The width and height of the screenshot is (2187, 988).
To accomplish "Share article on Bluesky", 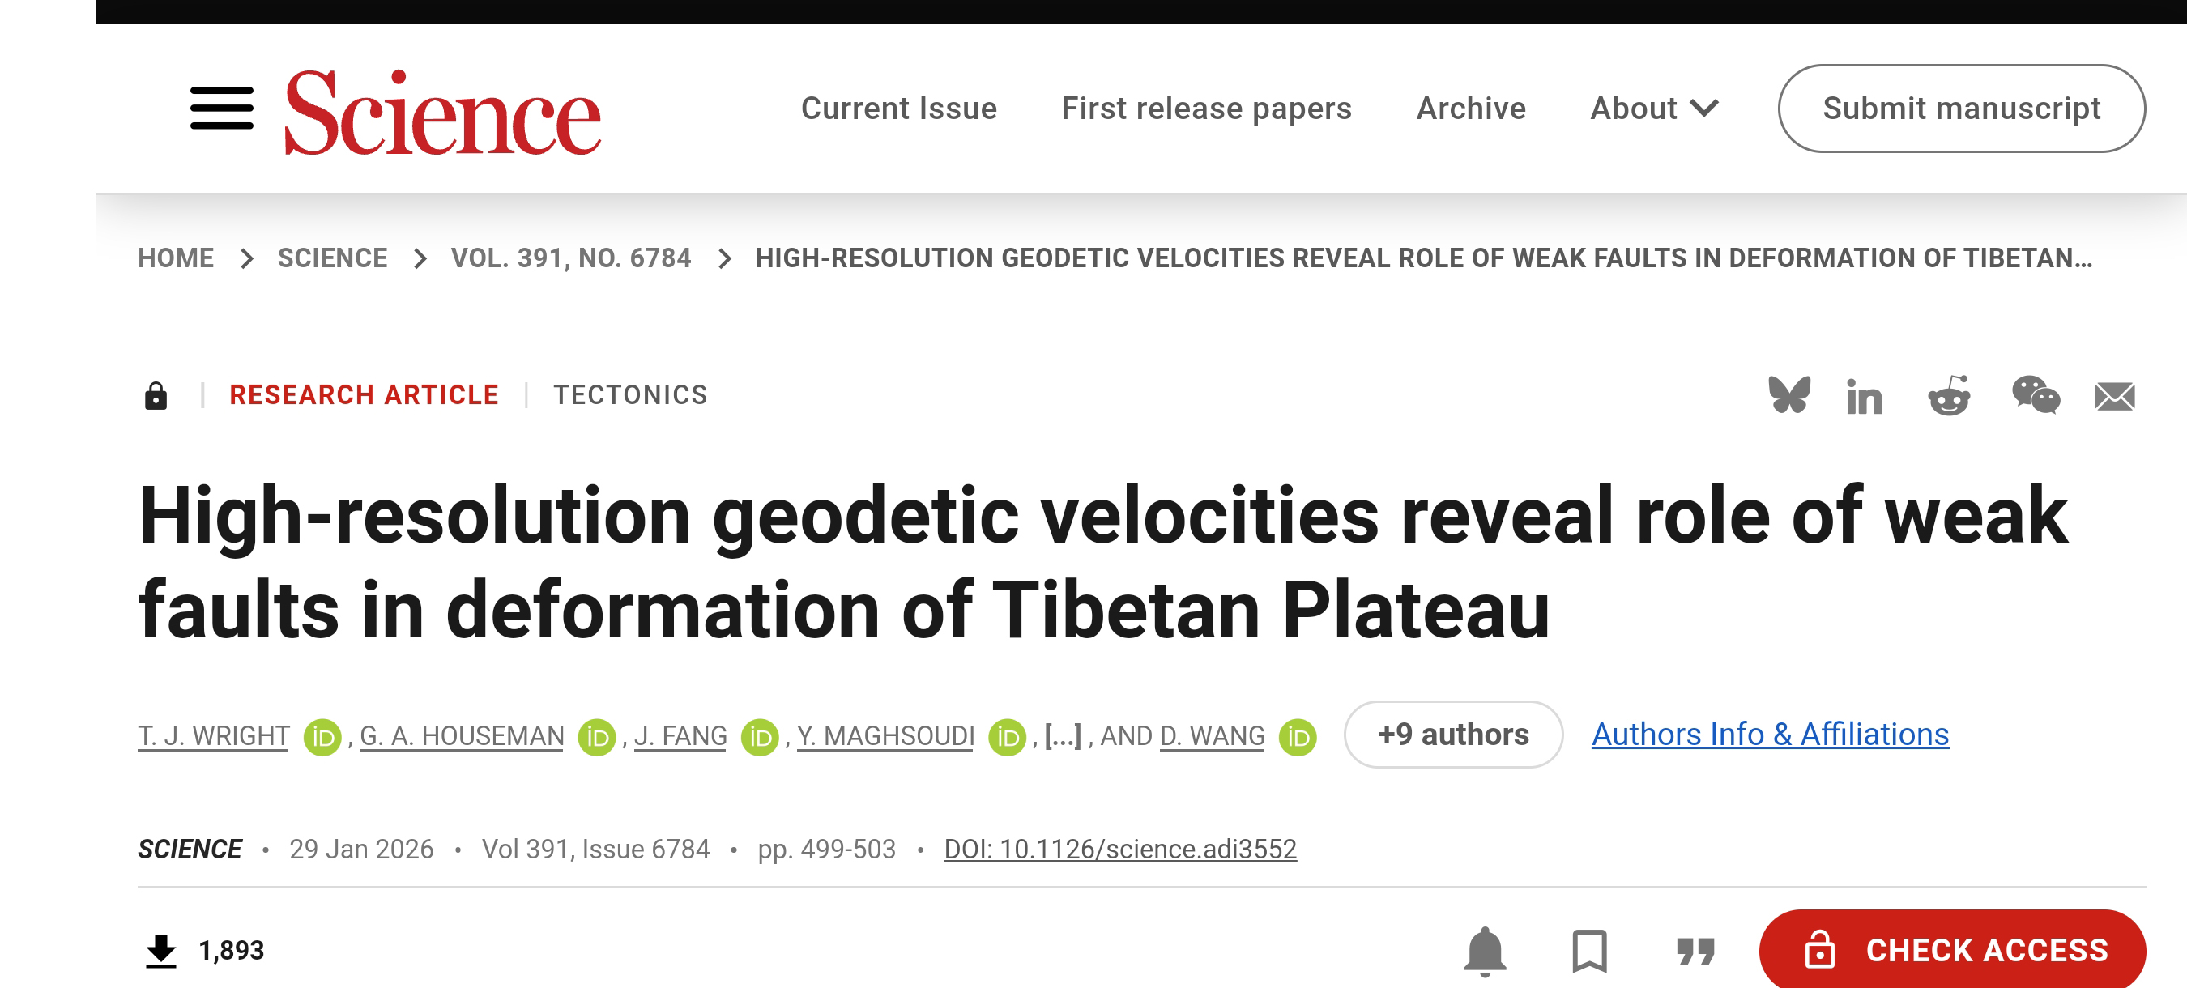I will click(1788, 395).
